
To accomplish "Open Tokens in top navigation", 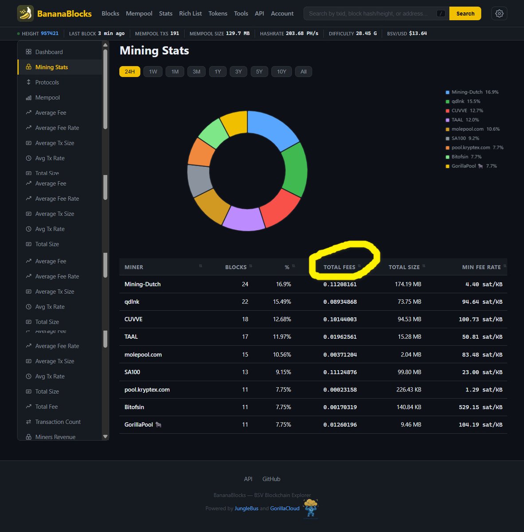I will (x=218, y=13).
